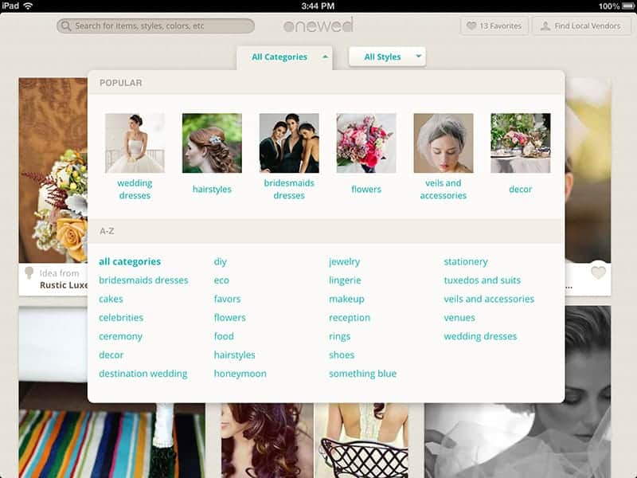Select cakes from the A-Z list

[x=111, y=299]
